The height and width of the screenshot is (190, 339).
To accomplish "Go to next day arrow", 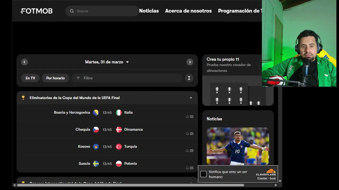I will 190,62.
